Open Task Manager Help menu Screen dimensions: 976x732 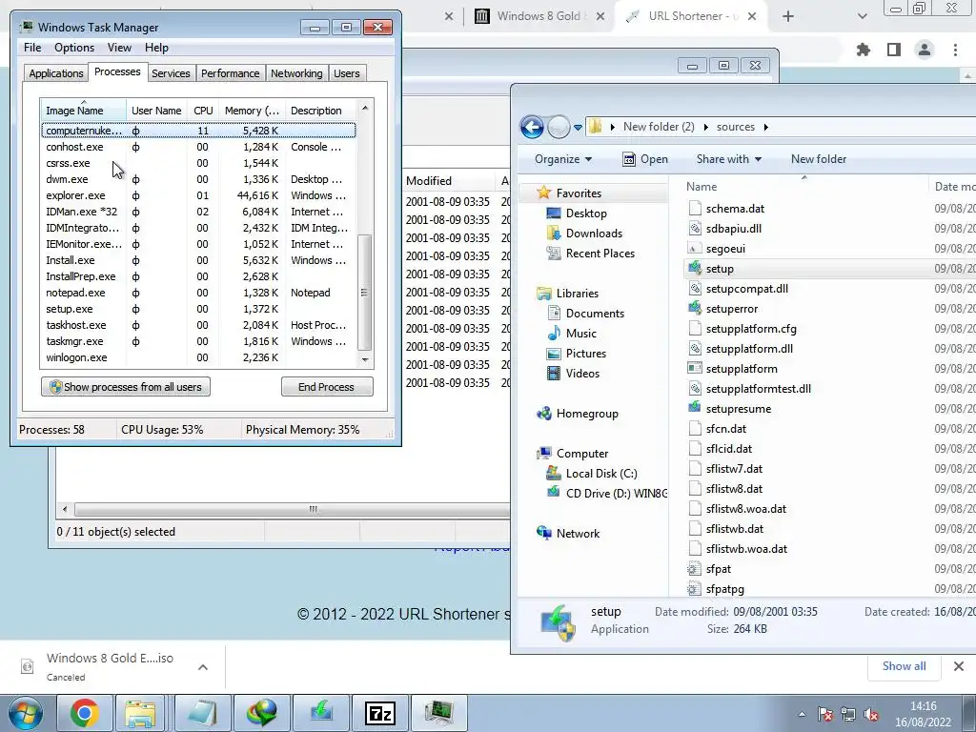point(156,48)
